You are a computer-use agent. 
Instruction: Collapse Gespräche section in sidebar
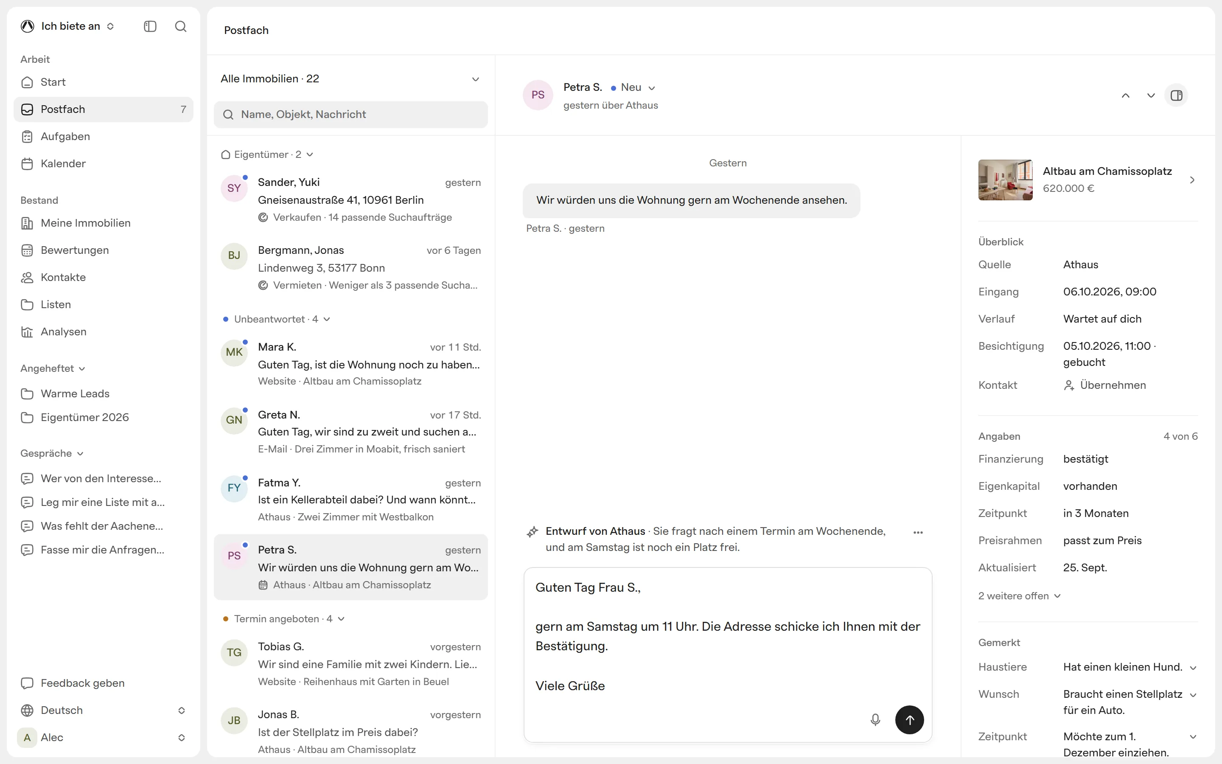click(52, 453)
